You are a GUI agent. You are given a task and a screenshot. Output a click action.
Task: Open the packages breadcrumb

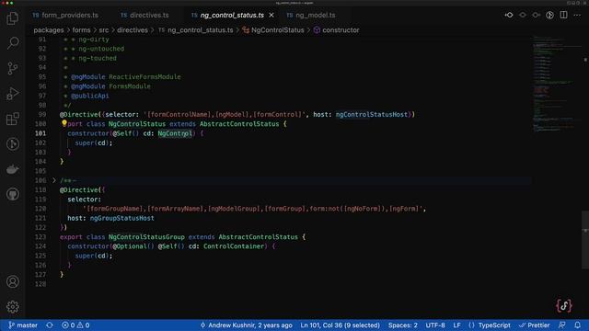pyautogui.click(x=49, y=30)
